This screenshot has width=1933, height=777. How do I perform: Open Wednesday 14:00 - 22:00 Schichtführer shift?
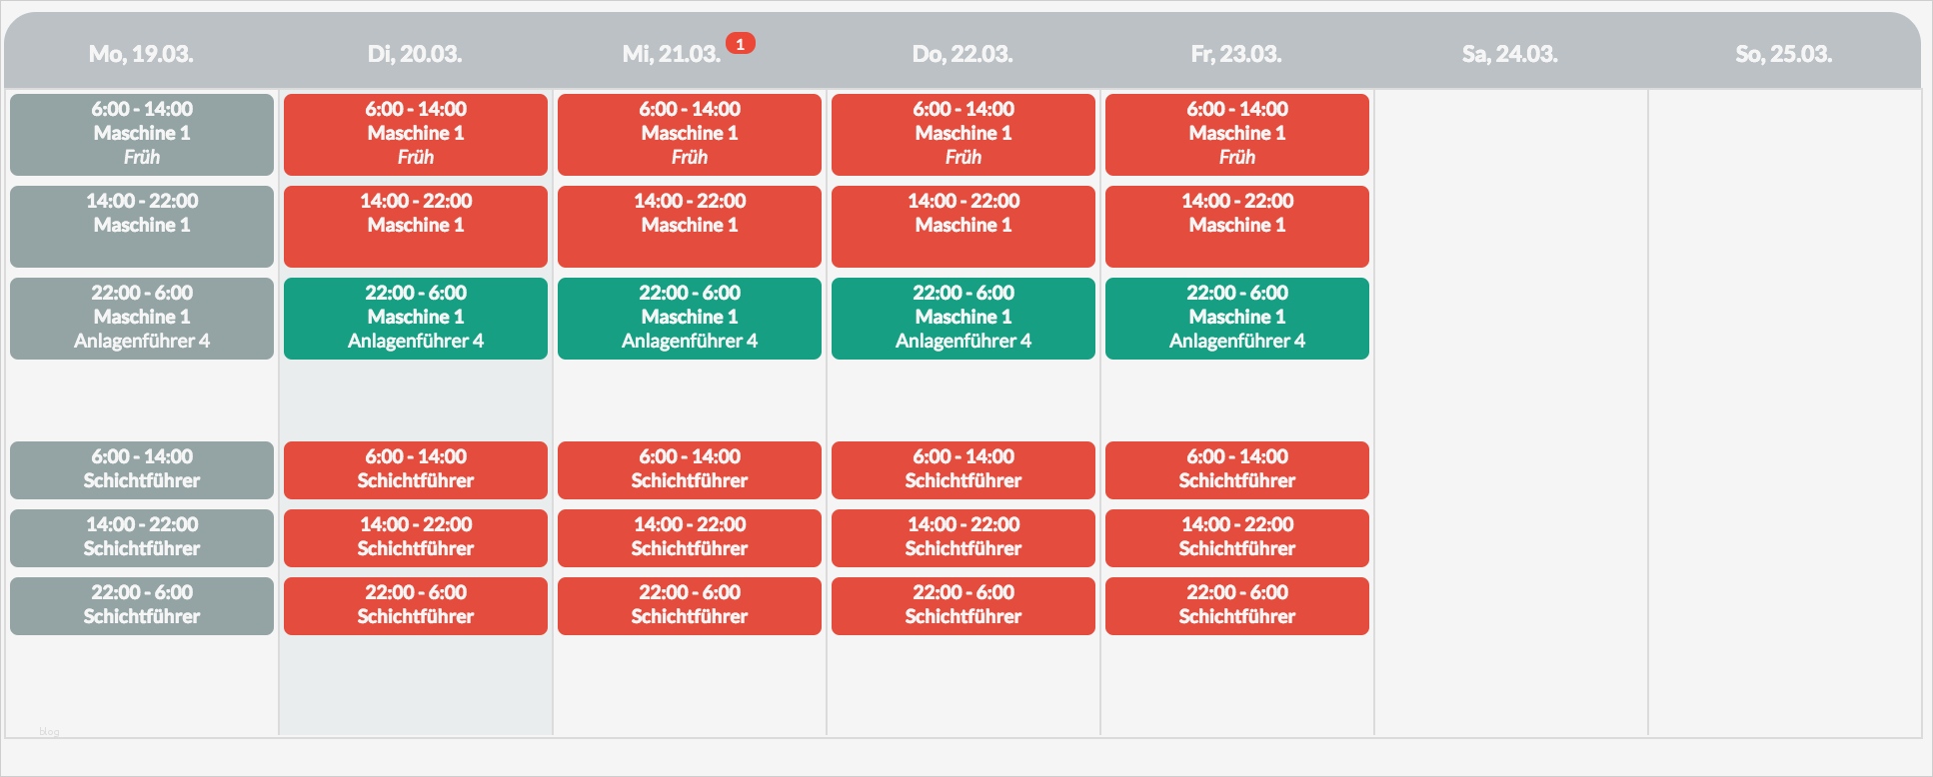(x=690, y=538)
